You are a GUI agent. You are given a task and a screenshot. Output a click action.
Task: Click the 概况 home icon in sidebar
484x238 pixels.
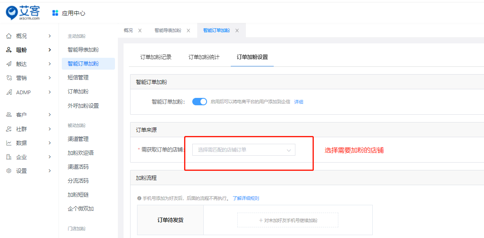(9, 36)
